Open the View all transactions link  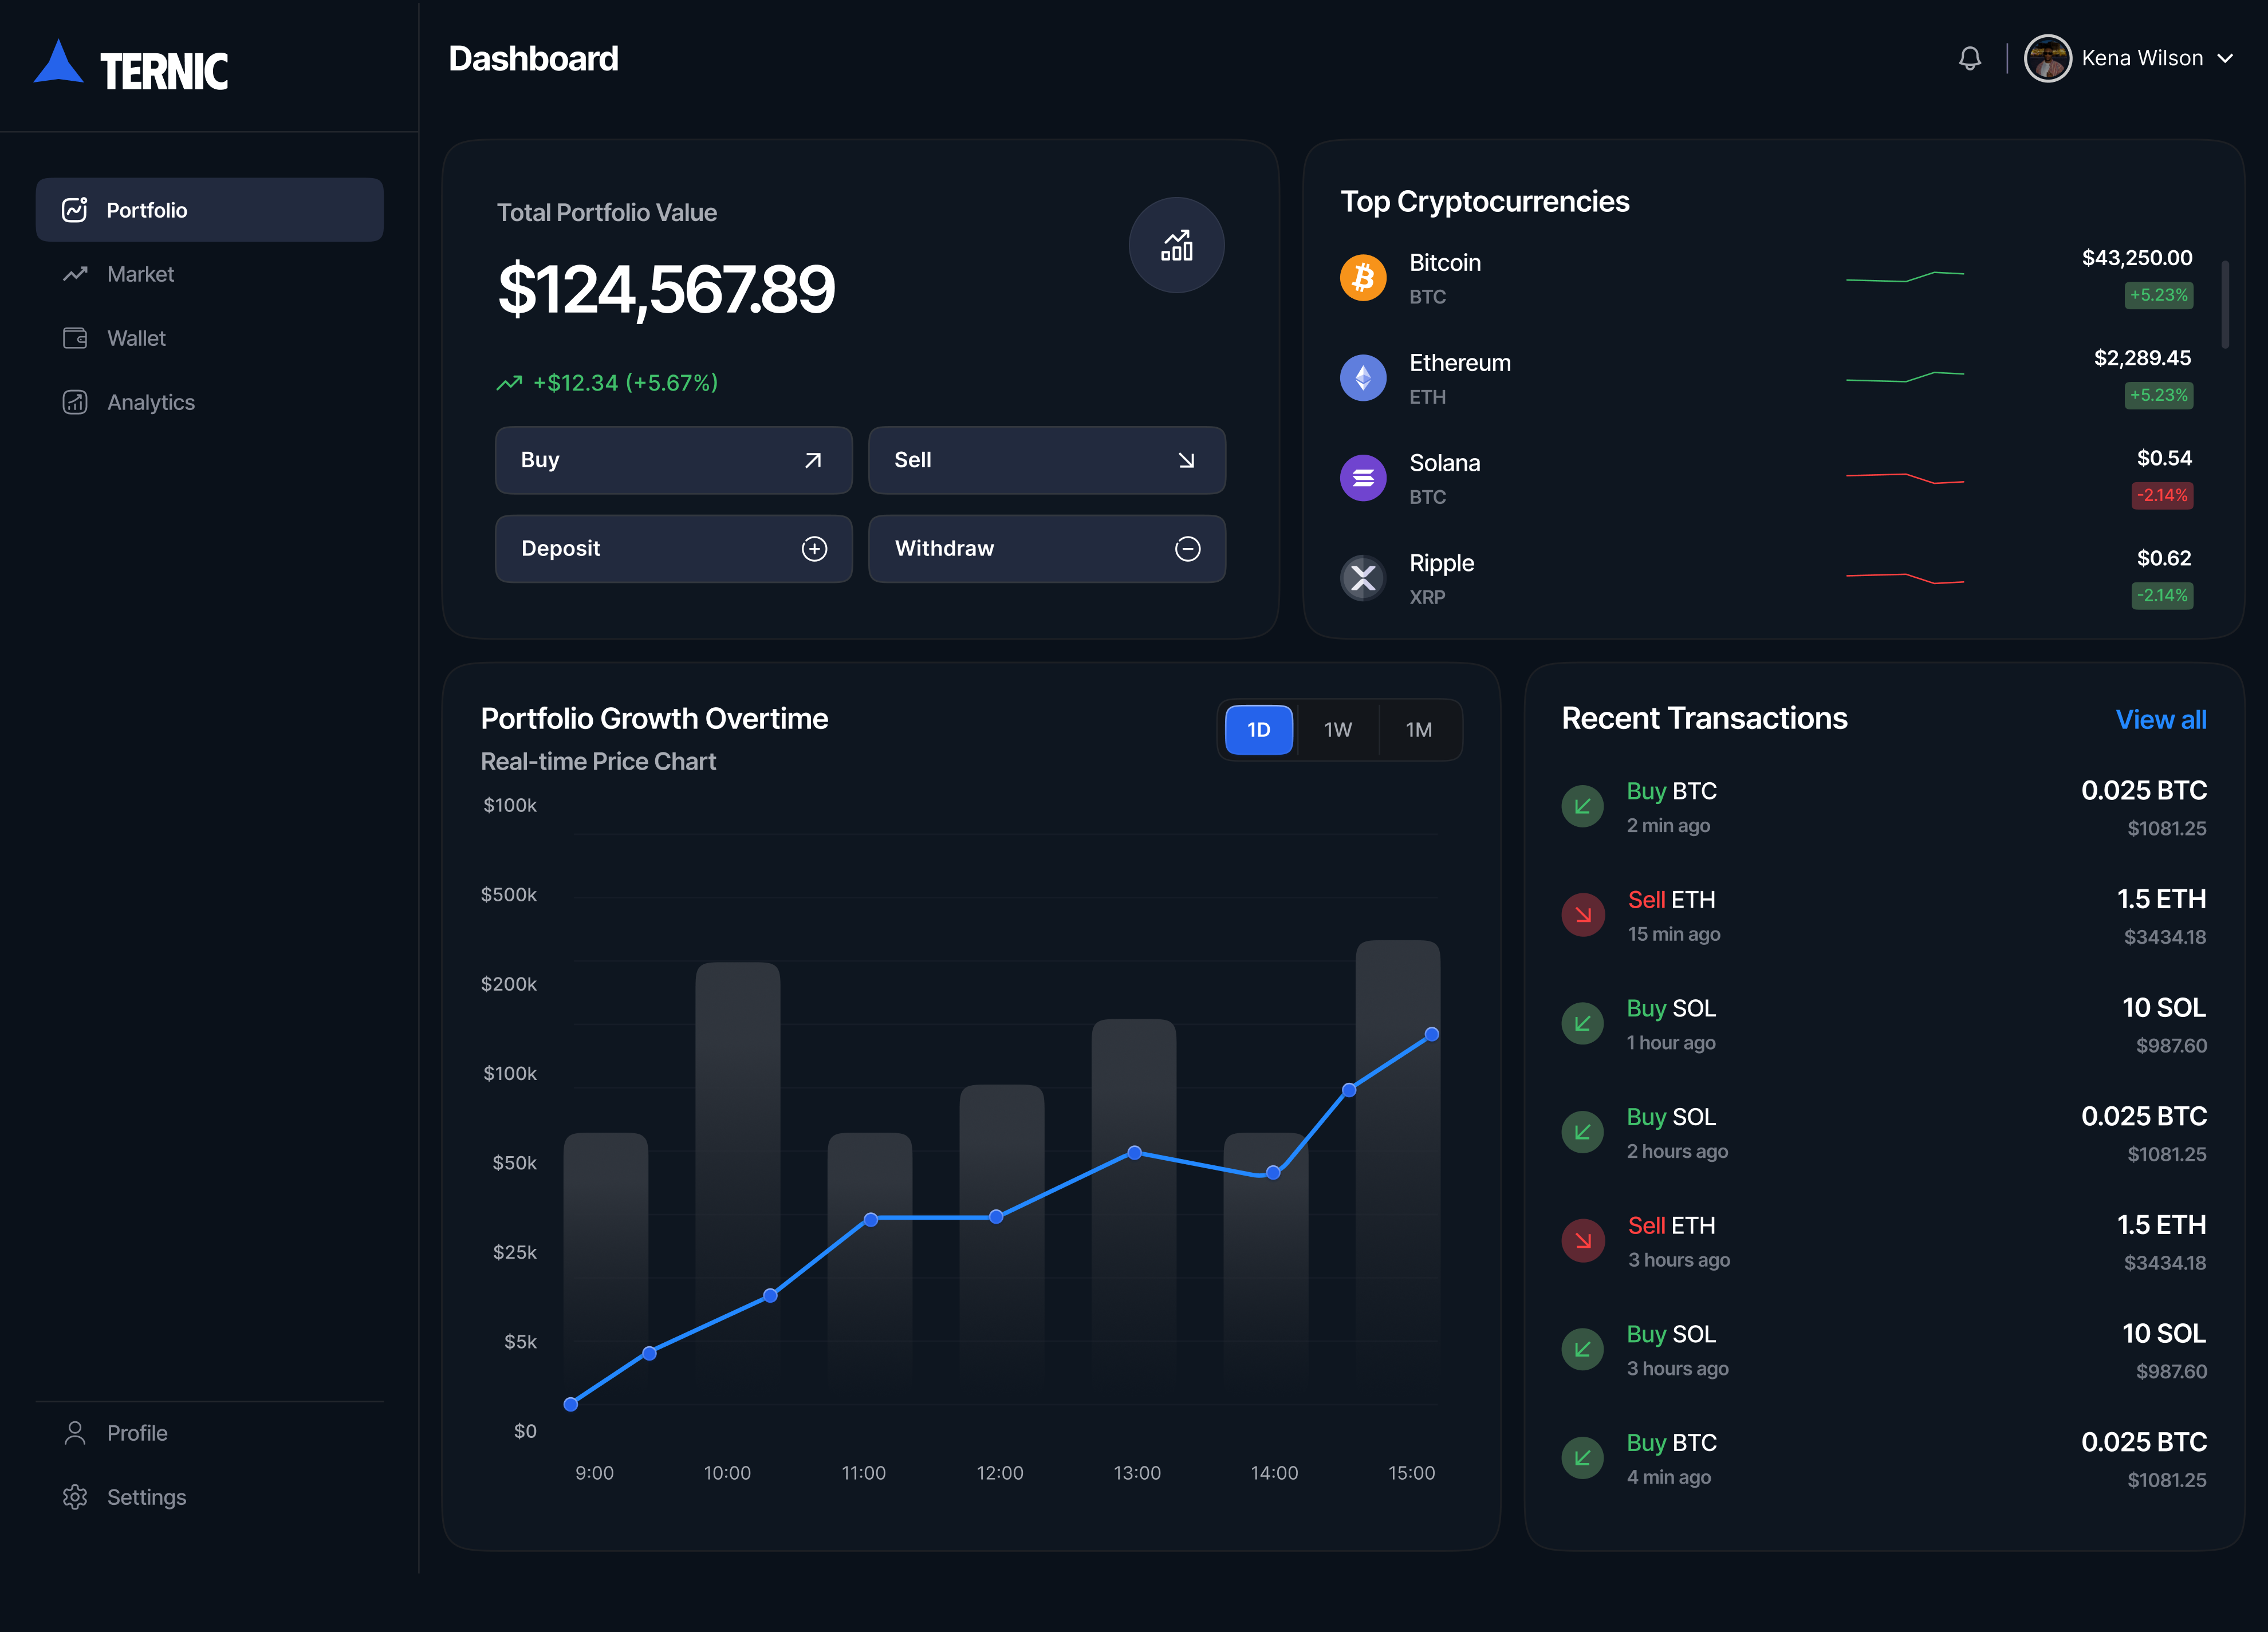pos(2160,720)
